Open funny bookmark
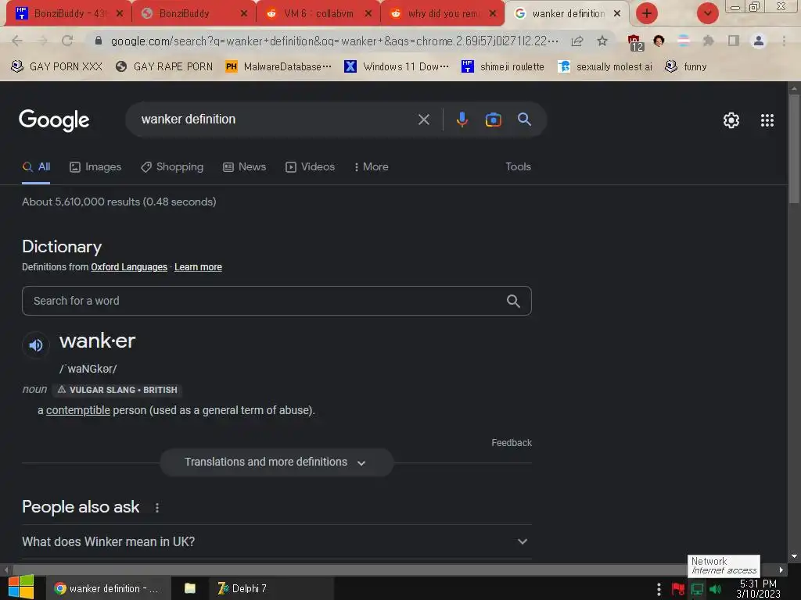 pos(686,67)
